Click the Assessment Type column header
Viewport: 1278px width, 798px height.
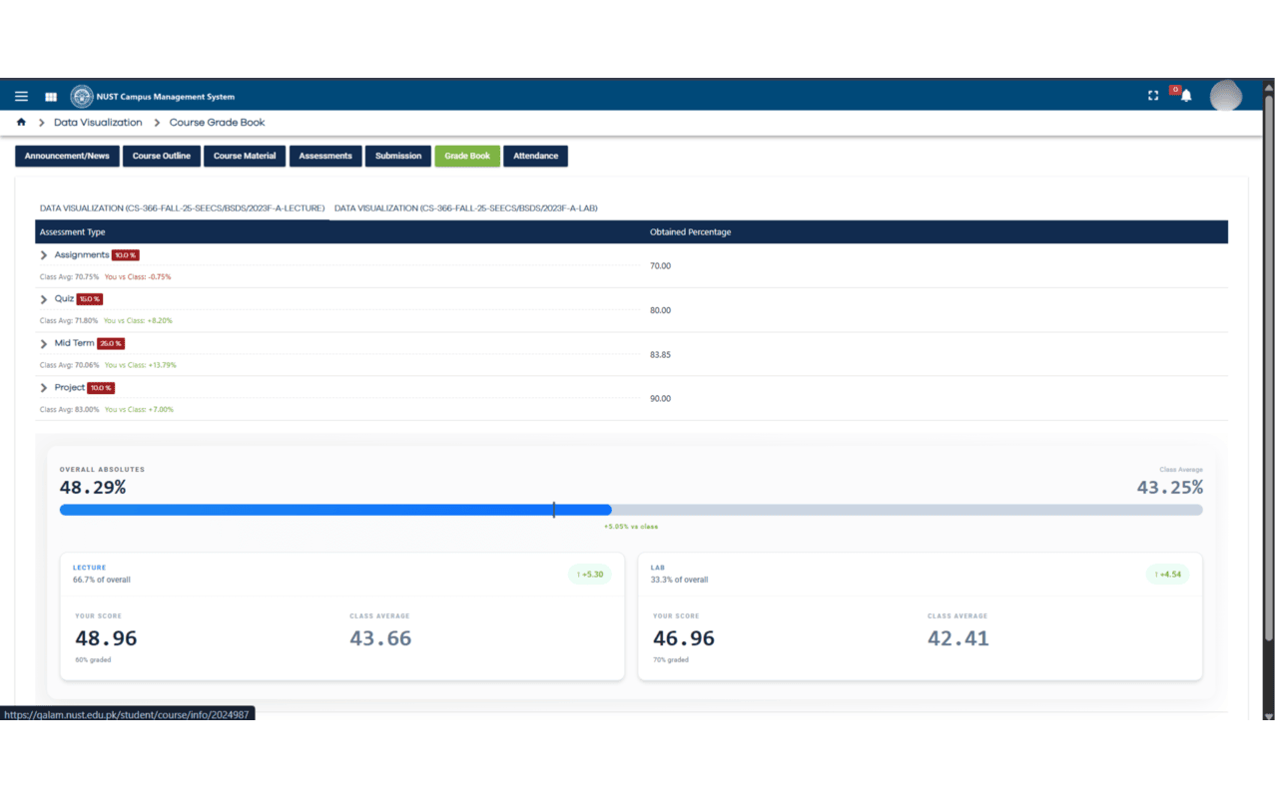point(72,232)
